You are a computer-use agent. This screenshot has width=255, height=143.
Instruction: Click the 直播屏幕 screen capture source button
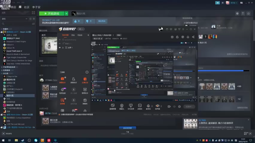[113, 107]
